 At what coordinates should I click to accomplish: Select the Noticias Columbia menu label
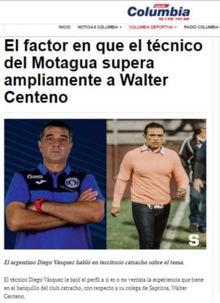[x=97, y=27]
